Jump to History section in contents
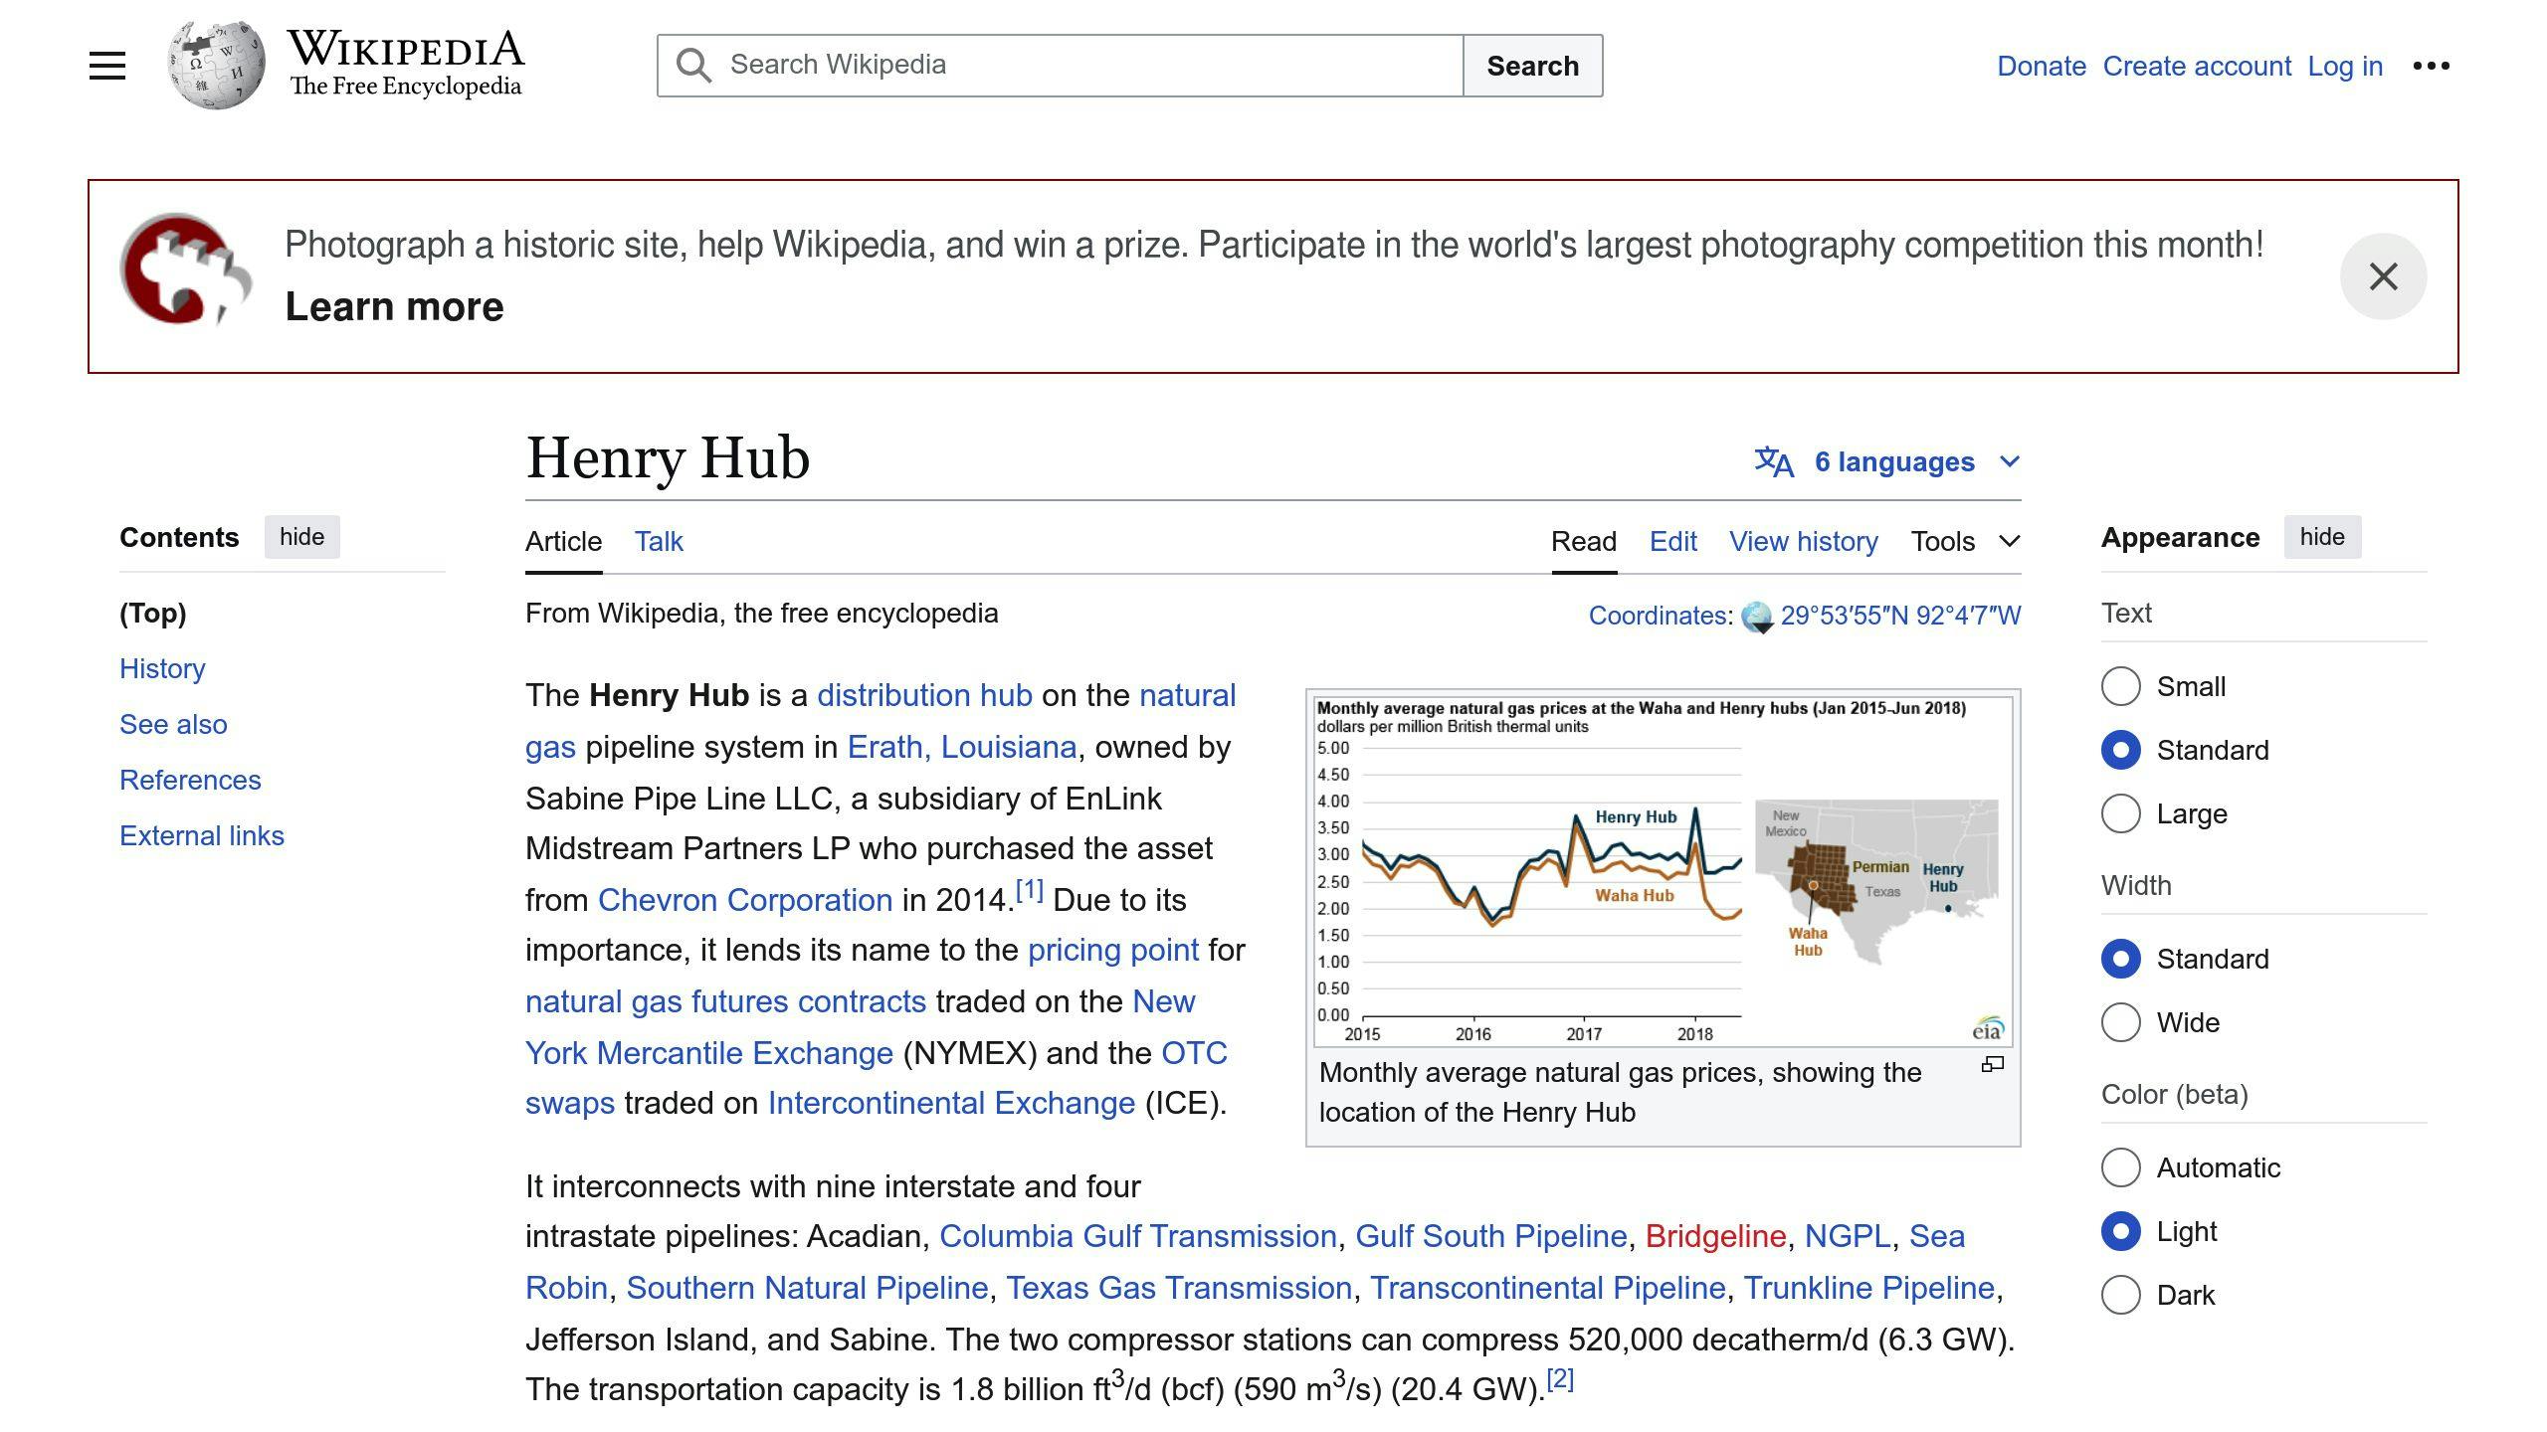 [162, 668]
